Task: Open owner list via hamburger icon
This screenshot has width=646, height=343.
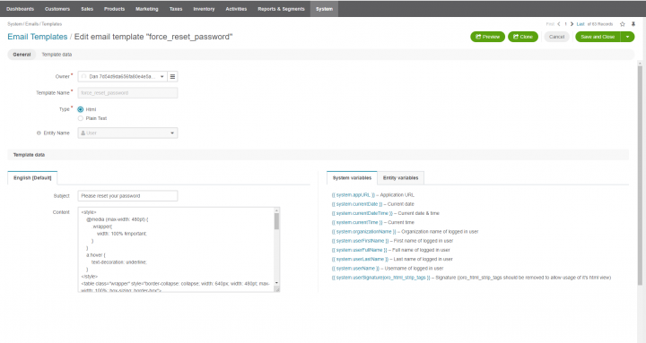Action: (172, 76)
